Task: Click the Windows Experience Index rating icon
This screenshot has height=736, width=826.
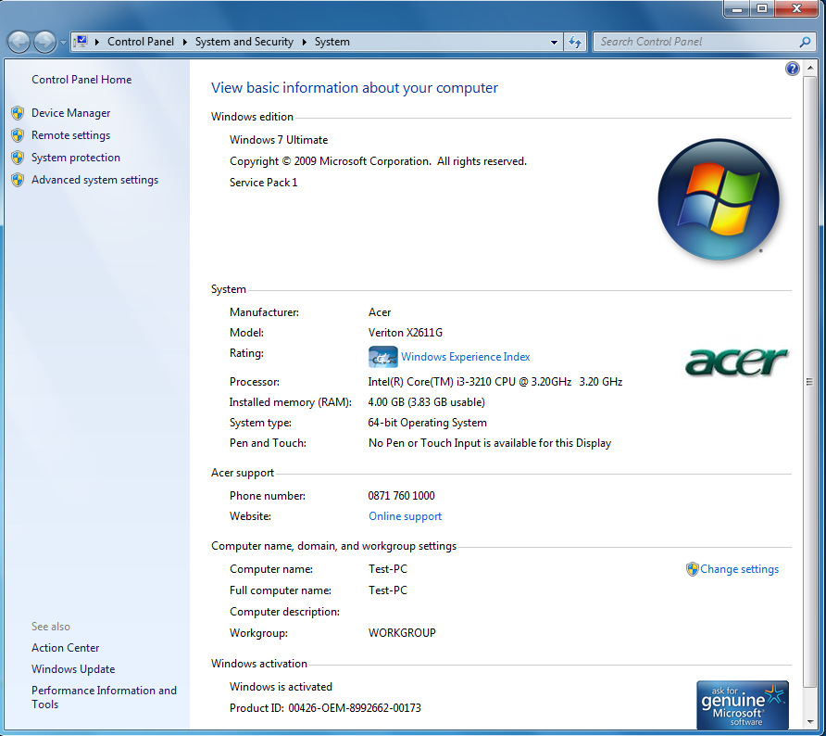Action: tap(383, 357)
